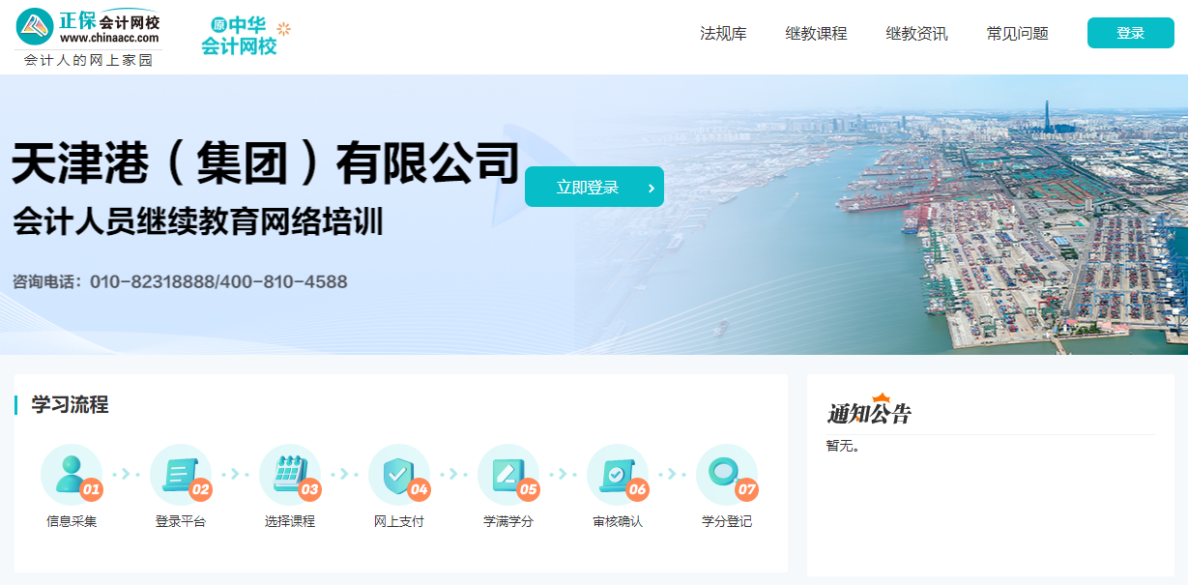
Task: Click the 选择课程 label
Action: 290,521
